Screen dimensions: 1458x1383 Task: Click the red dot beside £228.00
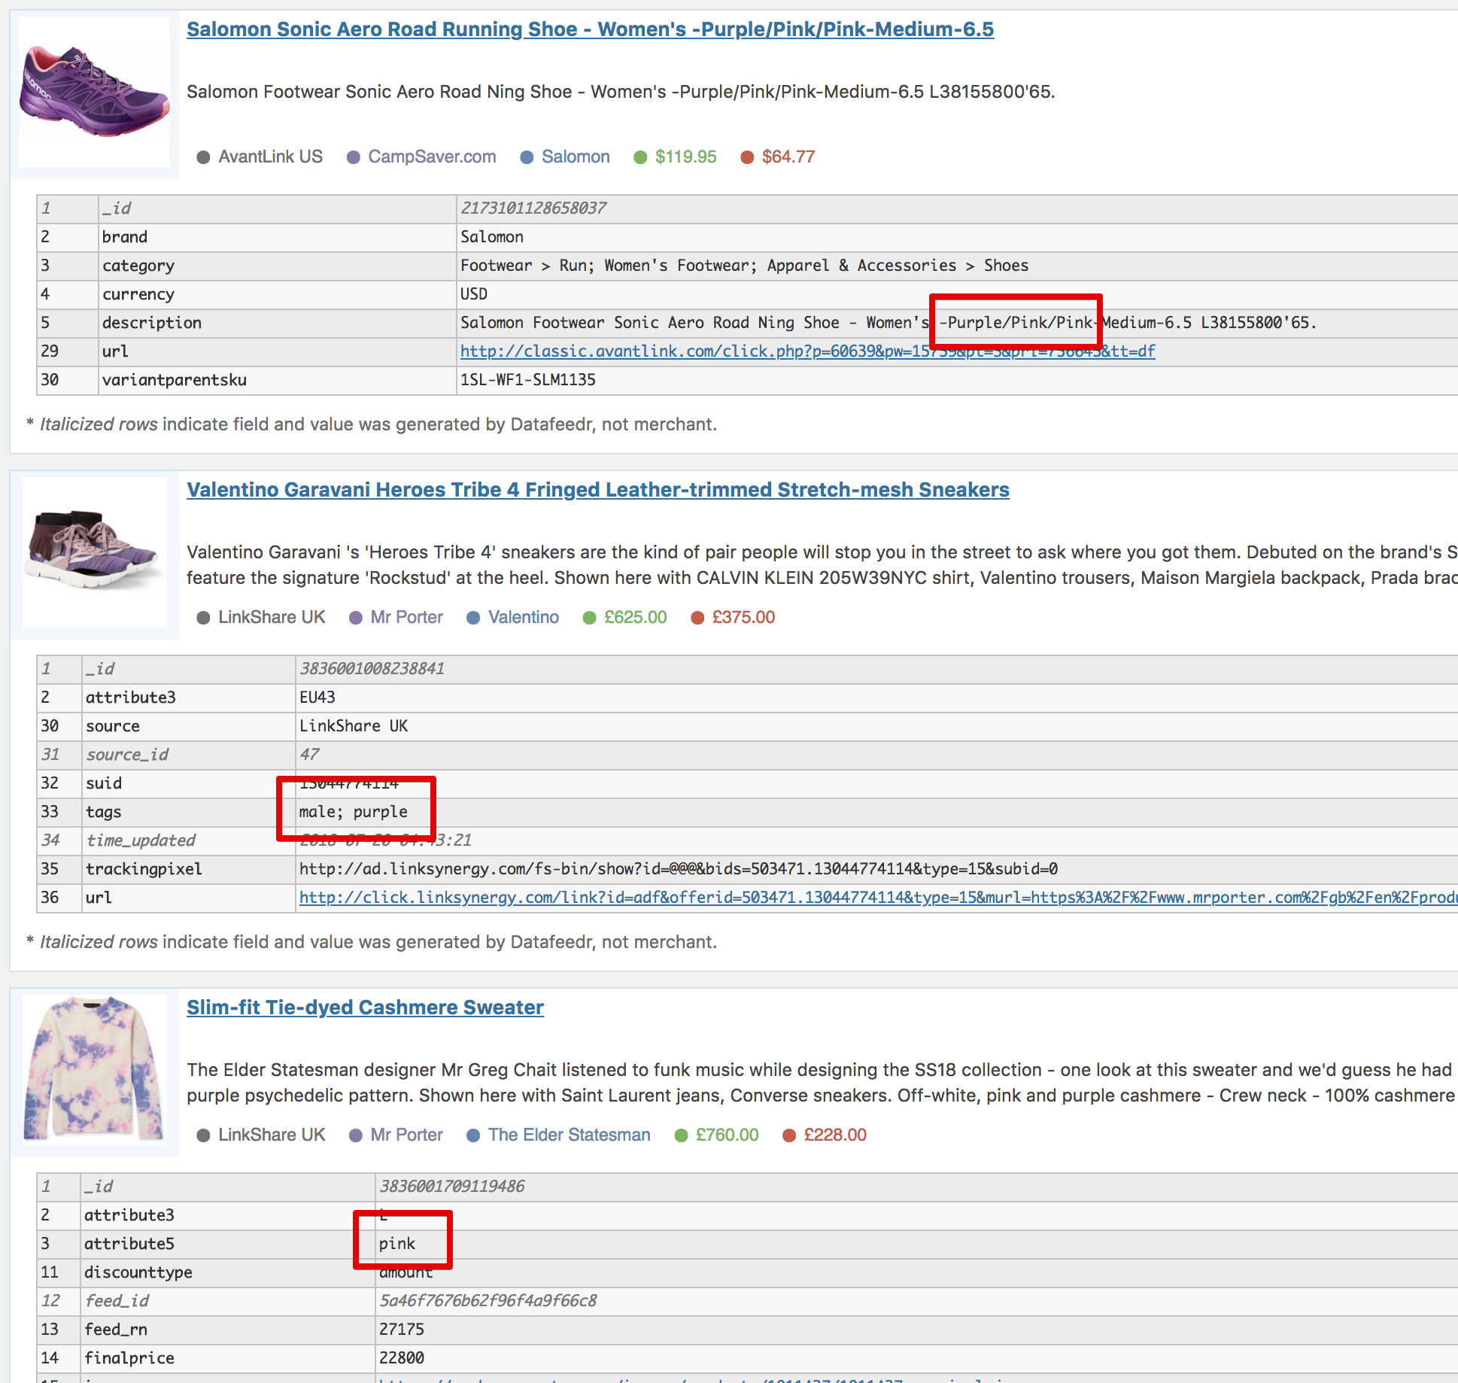click(789, 1135)
